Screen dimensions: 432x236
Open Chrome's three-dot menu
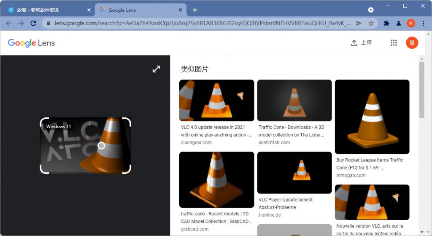[x=424, y=24]
